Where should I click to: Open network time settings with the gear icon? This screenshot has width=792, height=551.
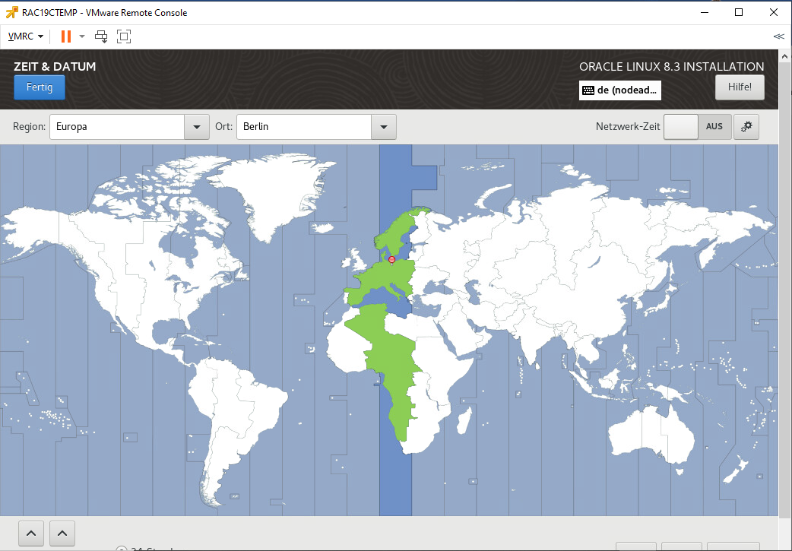click(746, 127)
